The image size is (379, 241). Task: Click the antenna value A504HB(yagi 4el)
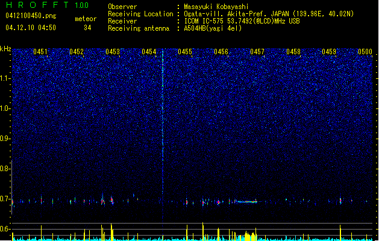pos(213,28)
